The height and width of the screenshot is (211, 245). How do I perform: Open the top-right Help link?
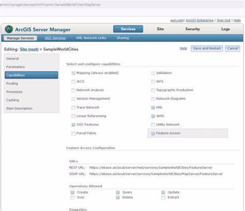[237, 20]
